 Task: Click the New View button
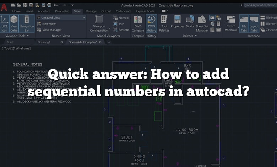pyautogui.click(x=47, y=24)
